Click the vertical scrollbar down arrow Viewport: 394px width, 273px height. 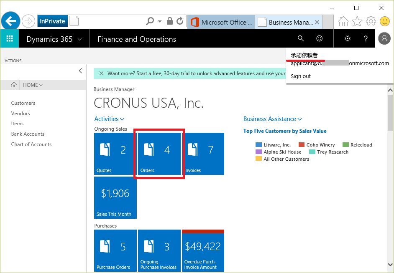click(x=390, y=265)
